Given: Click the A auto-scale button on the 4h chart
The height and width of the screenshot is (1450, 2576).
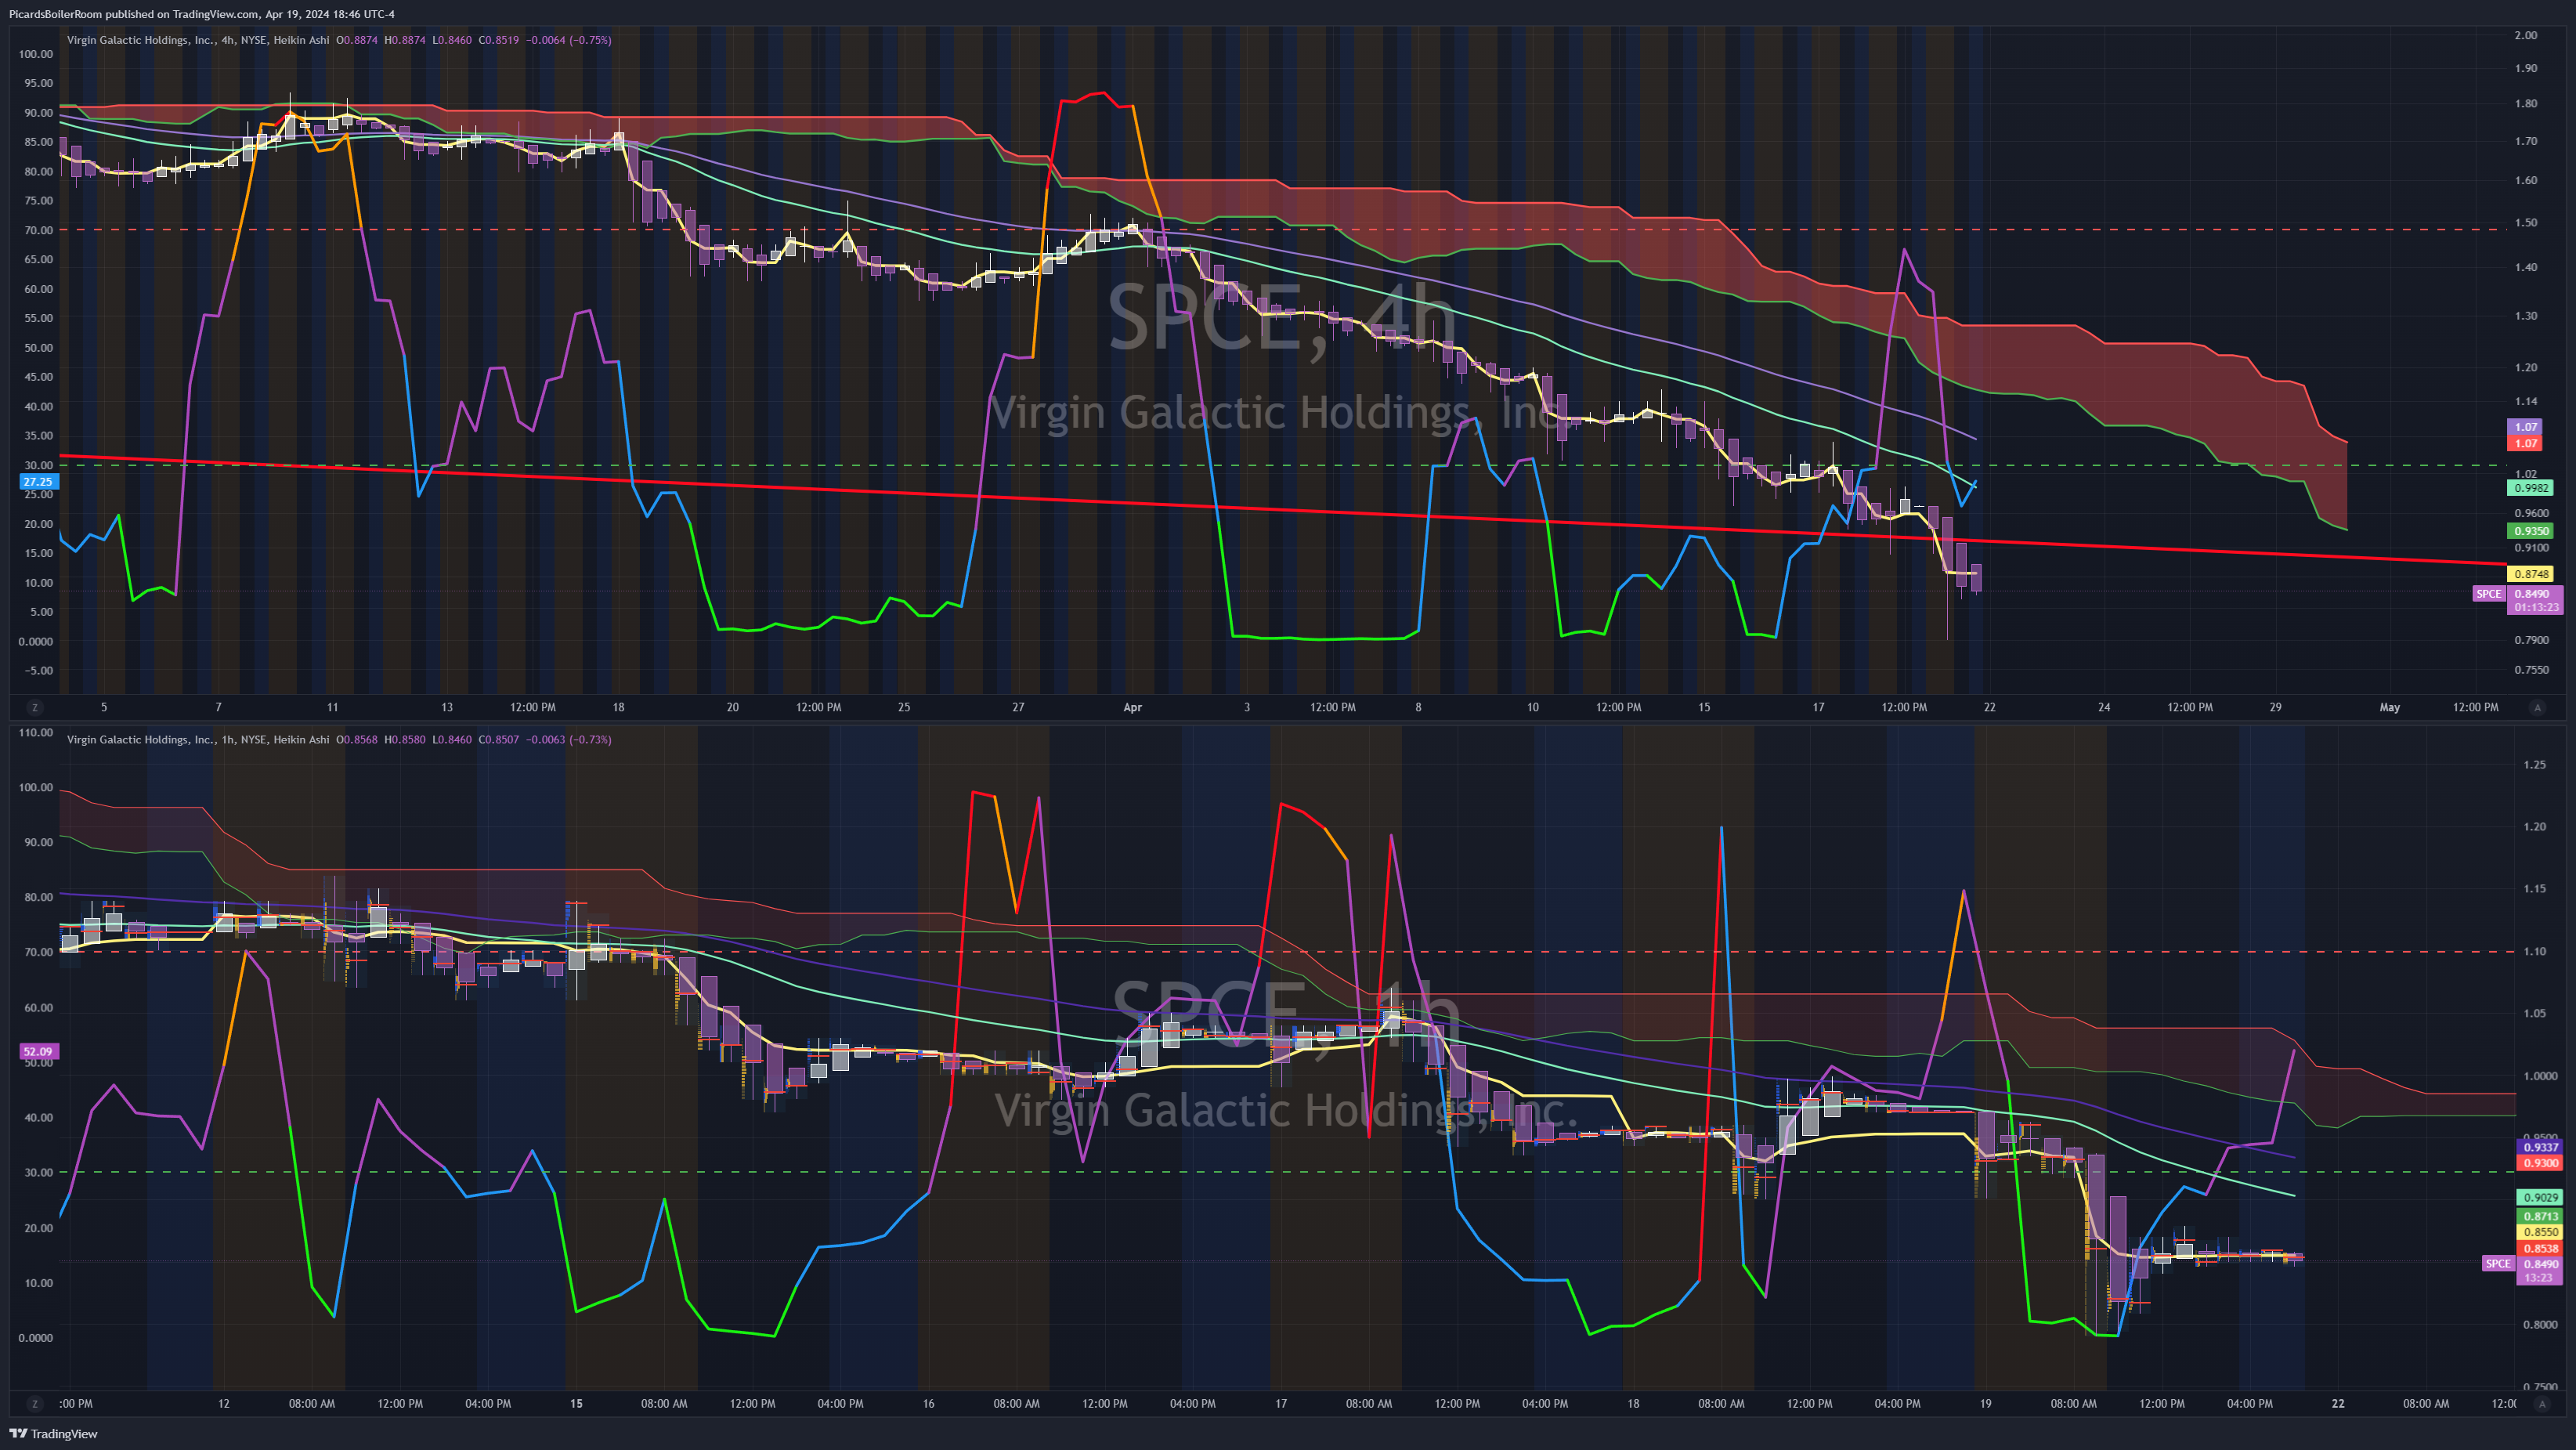Looking at the screenshot, I should [x=2537, y=707].
